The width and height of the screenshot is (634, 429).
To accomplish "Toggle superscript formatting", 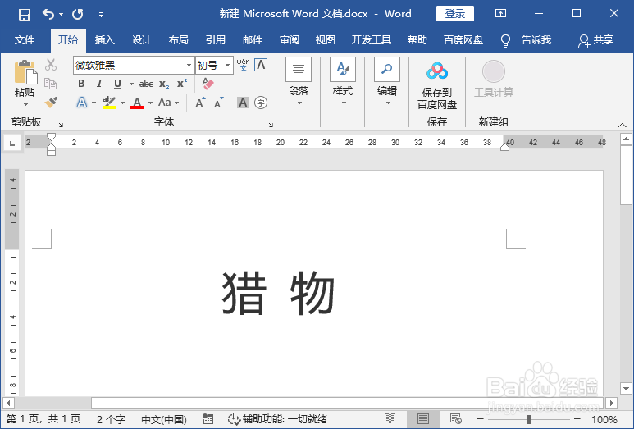I will pyautogui.click(x=182, y=84).
